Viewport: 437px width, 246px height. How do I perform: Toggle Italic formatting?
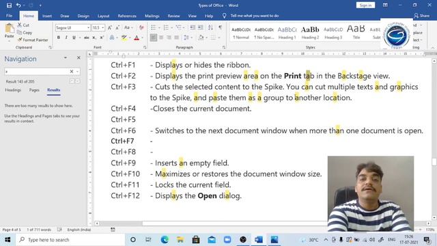coord(66,38)
